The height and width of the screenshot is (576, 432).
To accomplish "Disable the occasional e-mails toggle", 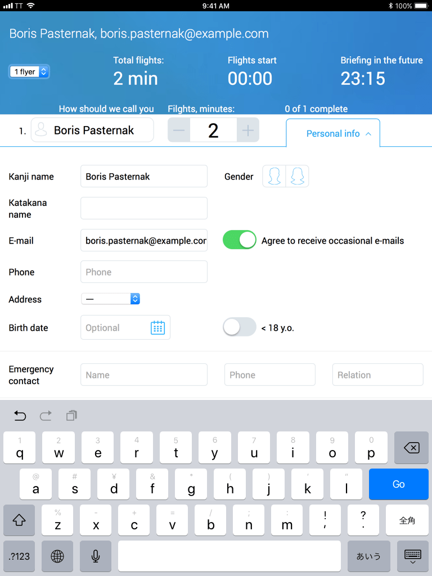I will tap(240, 240).
